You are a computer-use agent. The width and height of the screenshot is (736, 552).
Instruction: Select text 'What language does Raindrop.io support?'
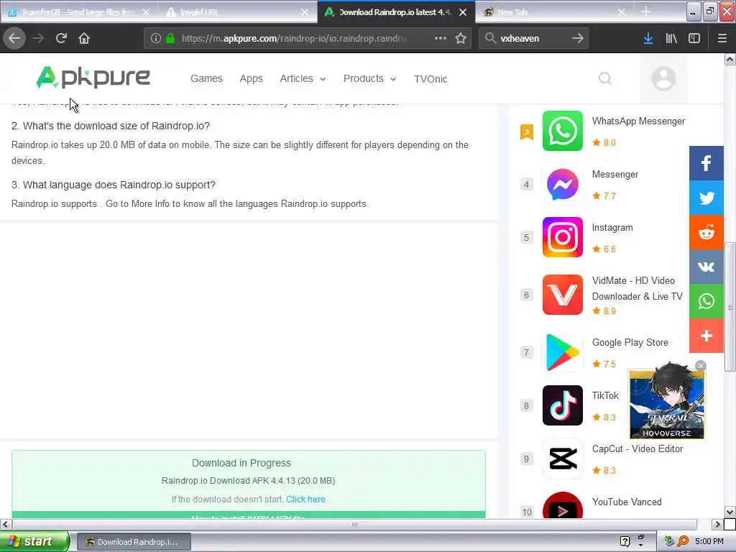coord(119,185)
